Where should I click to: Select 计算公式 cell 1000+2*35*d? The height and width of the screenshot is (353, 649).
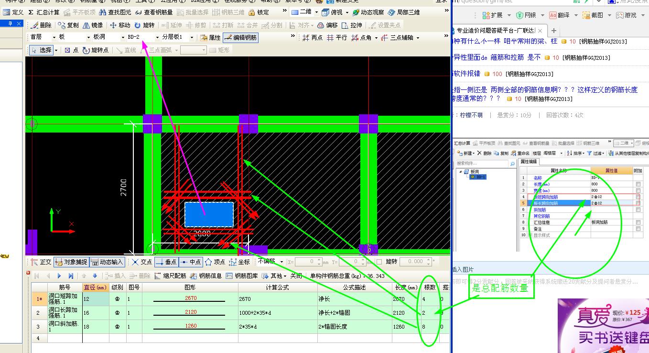pos(277,312)
